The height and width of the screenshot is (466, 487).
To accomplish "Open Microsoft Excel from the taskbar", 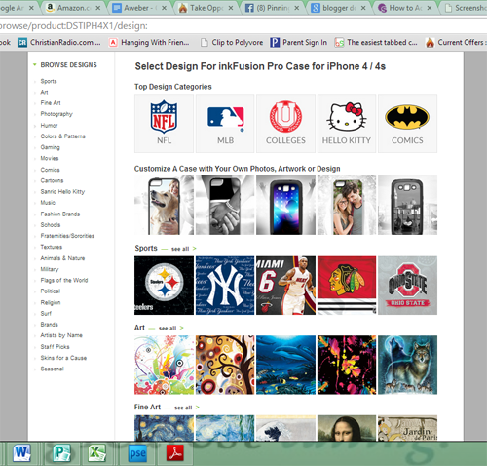I will (x=97, y=453).
